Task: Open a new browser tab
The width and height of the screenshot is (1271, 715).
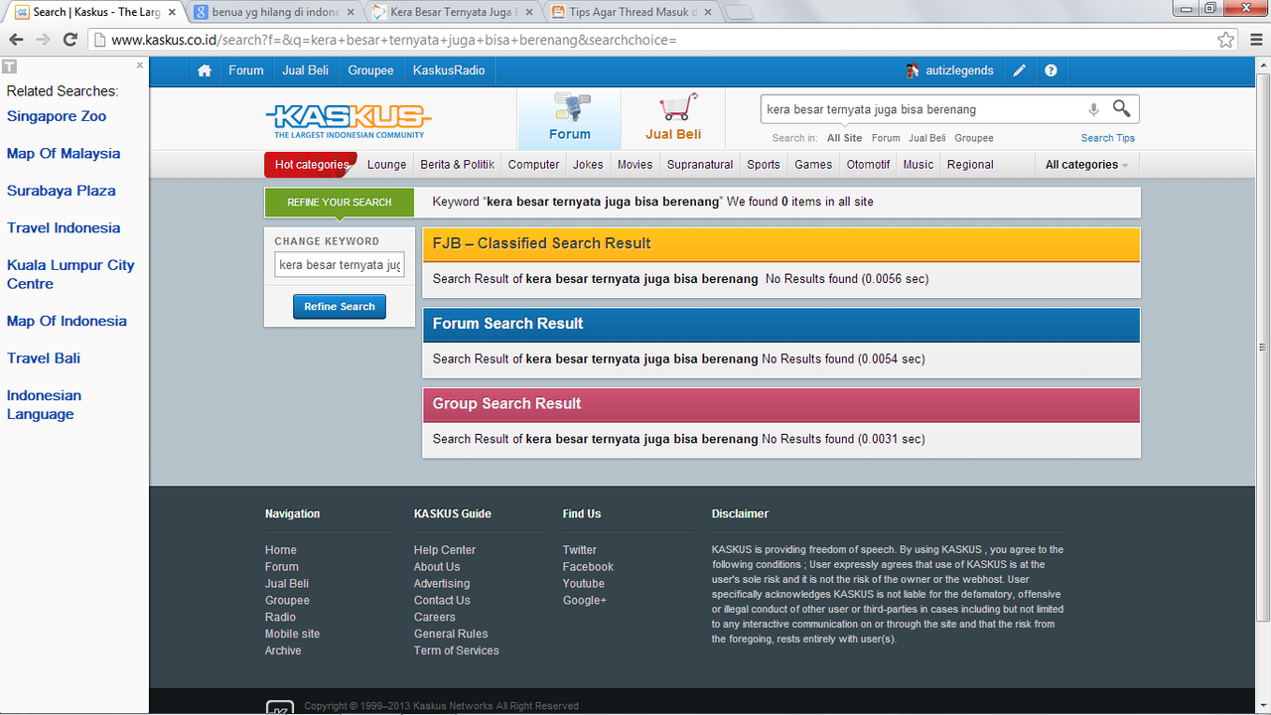Action: tap(739, 12)
